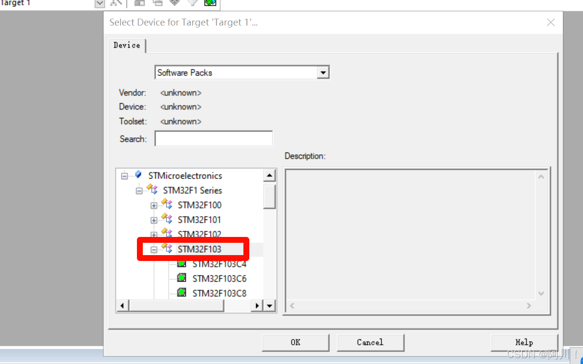Click the STM32F103 sub-family icon
Image resolution: width=583 pixels, height=364 pixels.
coord(167,248)
